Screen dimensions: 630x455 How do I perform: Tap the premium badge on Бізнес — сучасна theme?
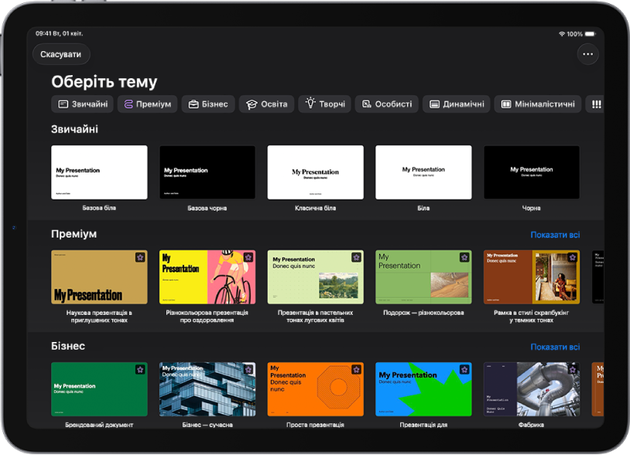tap(248, 369)
